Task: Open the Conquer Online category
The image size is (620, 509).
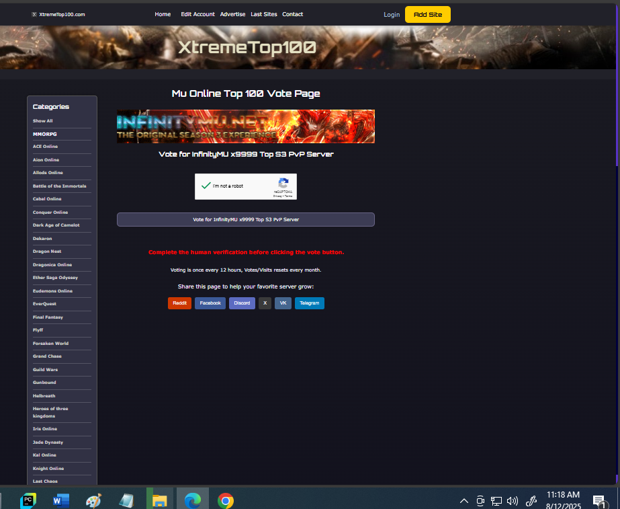Action: coord(50,212)
